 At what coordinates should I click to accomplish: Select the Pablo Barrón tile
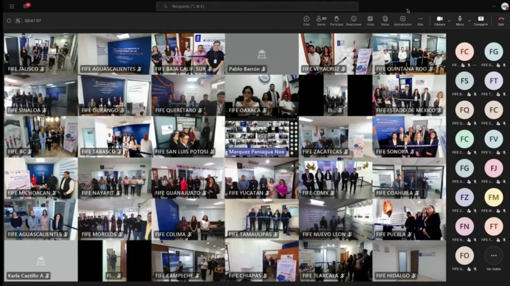262,54
